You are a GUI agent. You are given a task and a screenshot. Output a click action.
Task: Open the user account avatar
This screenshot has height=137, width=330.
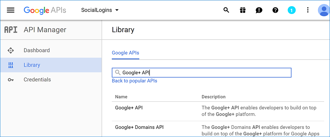pos(323,10)
